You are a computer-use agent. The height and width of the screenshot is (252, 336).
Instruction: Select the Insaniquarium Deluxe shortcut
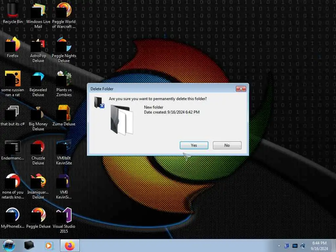(x=38, y=186)
